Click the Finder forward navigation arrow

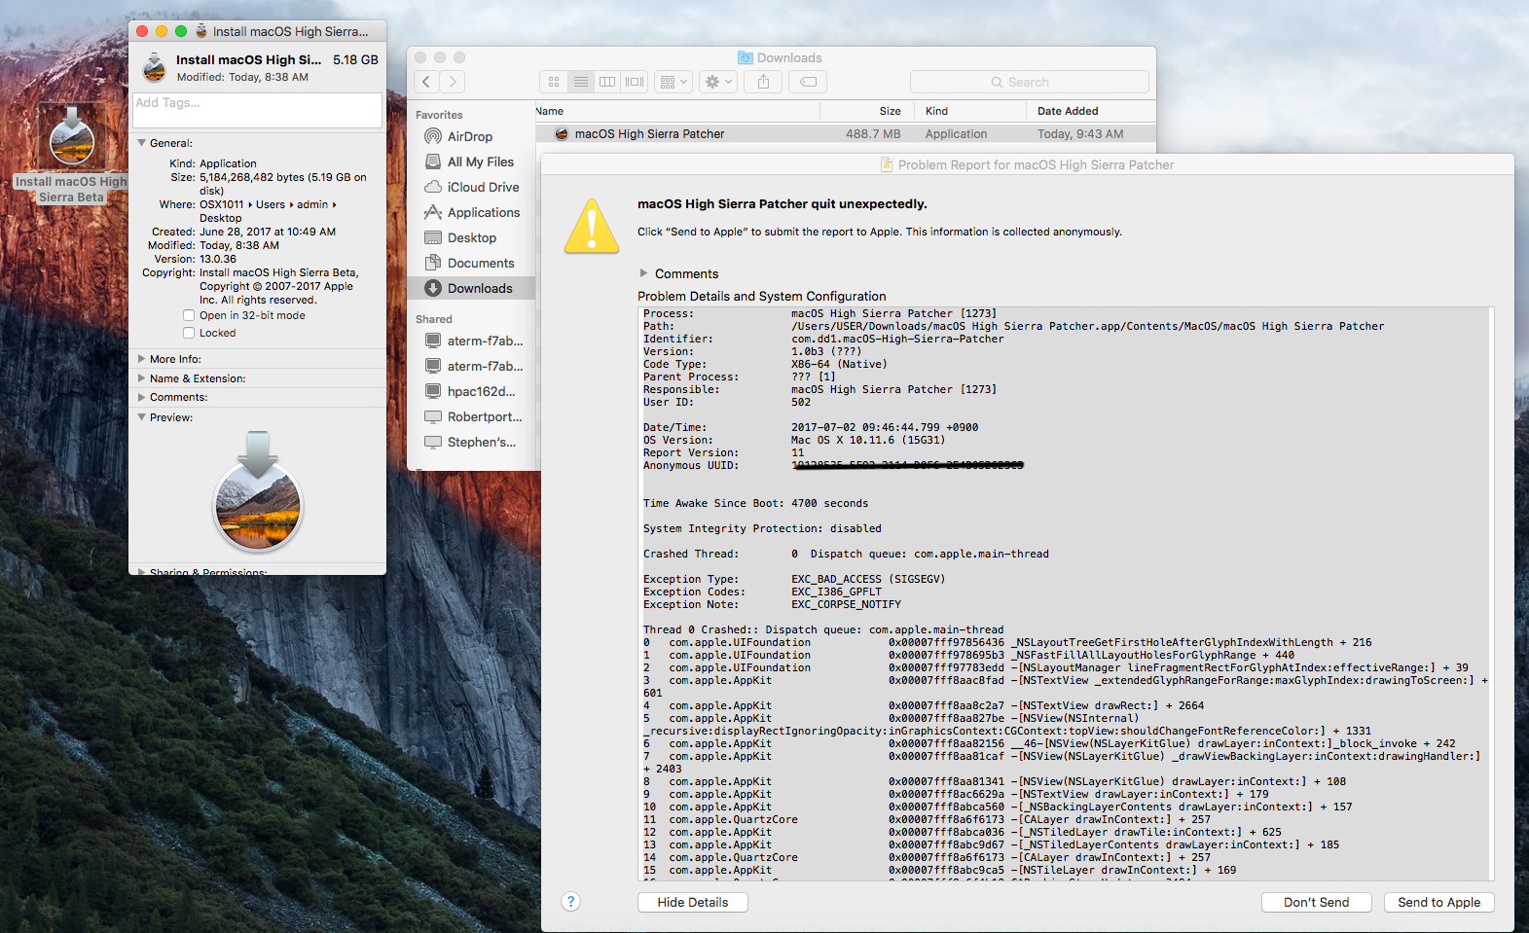(x=453, y=82)
